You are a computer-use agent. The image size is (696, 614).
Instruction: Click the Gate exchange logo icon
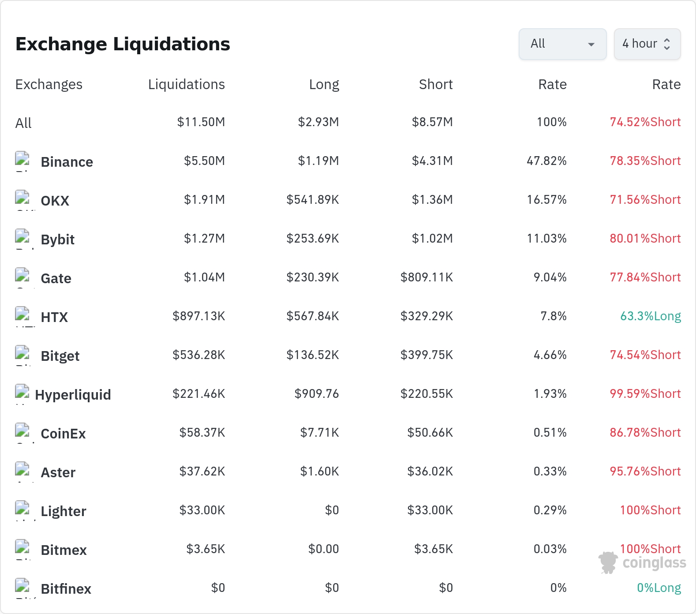22,278
